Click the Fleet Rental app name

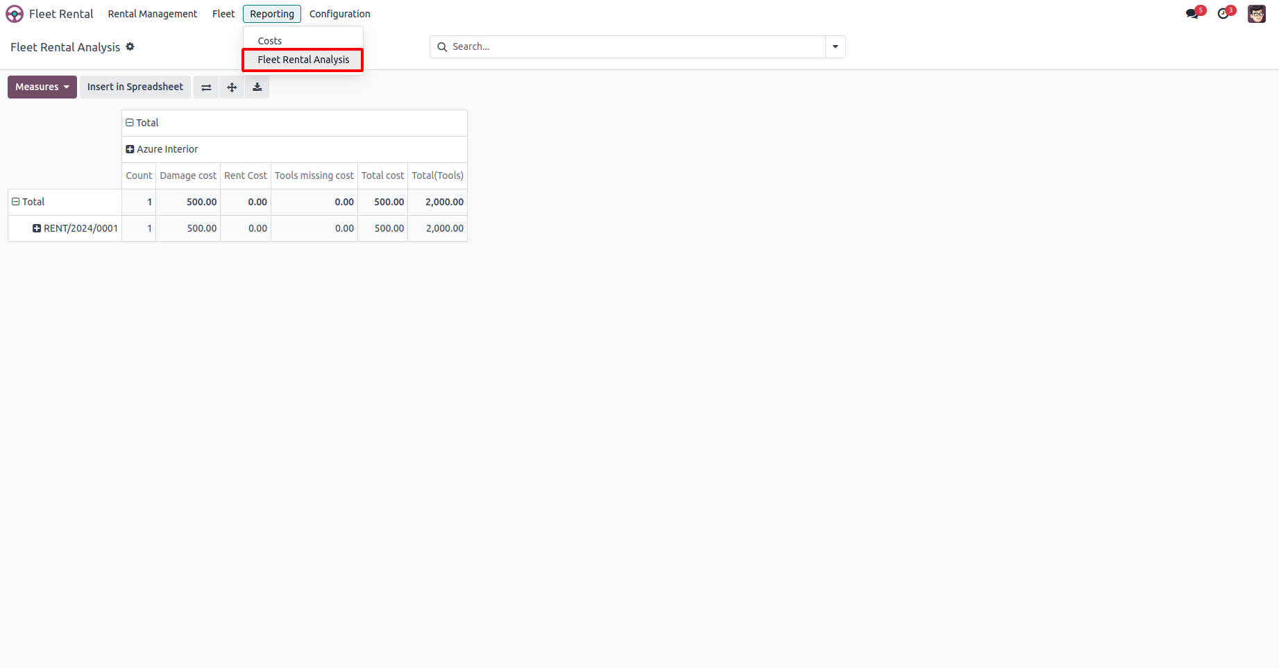pos(61,14)
